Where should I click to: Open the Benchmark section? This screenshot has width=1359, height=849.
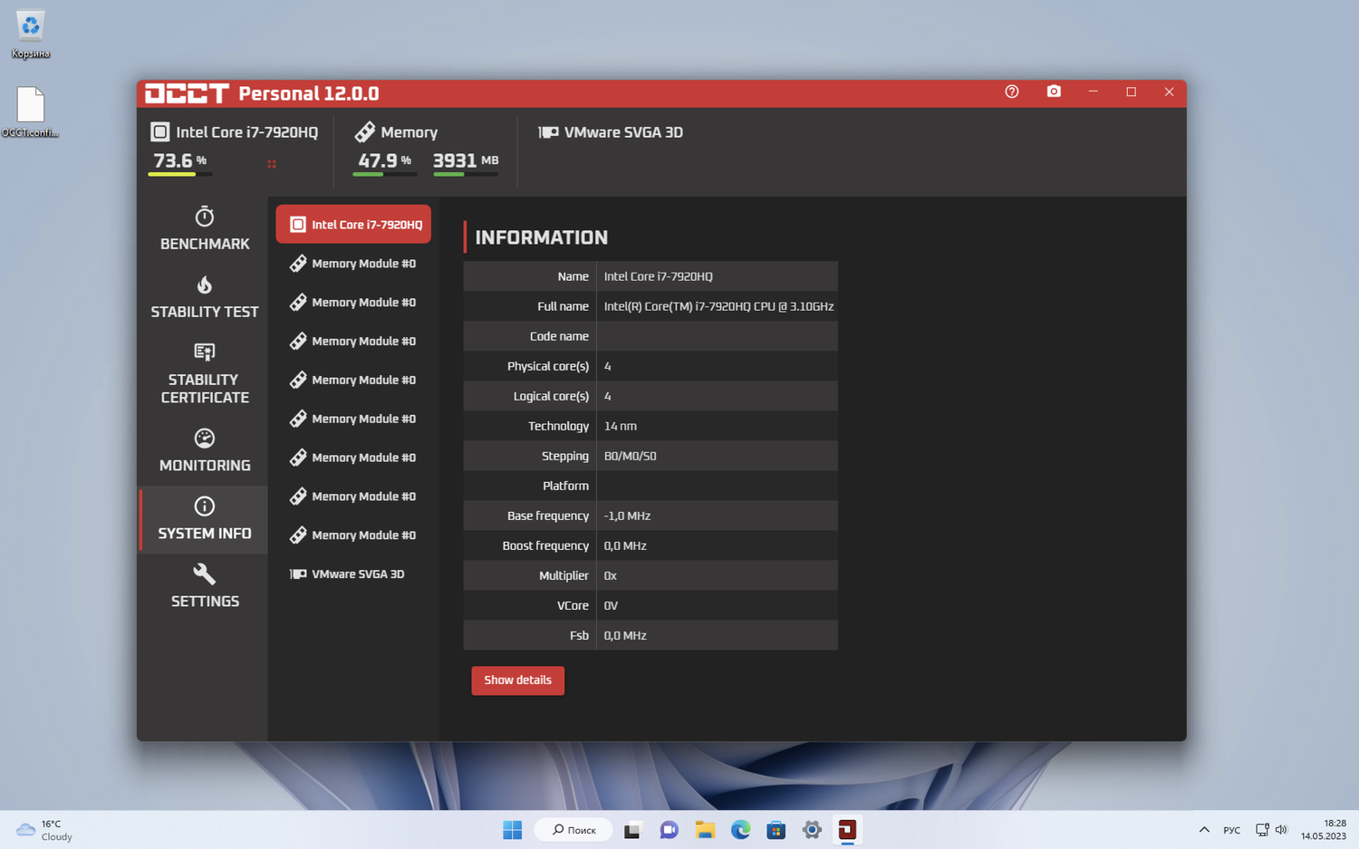click(205, 229)
